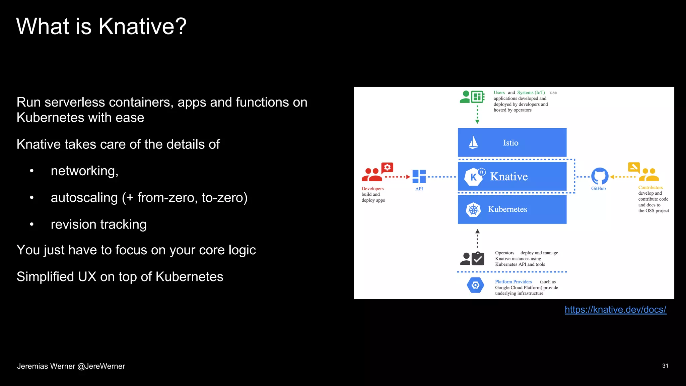The image size is (686, 386).
Task: Click 'Run serverless containers, apps and functions' paragraph
Action: [162, 110]
